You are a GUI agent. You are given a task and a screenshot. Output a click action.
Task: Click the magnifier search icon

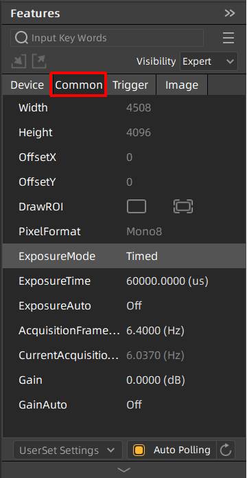coord(21,38)
